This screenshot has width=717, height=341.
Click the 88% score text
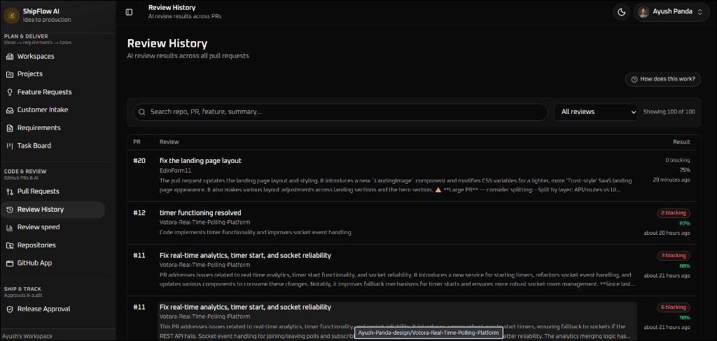tap(685, 266)
